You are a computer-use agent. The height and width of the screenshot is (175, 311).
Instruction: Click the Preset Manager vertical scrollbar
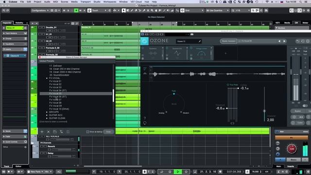coord(113,95)
